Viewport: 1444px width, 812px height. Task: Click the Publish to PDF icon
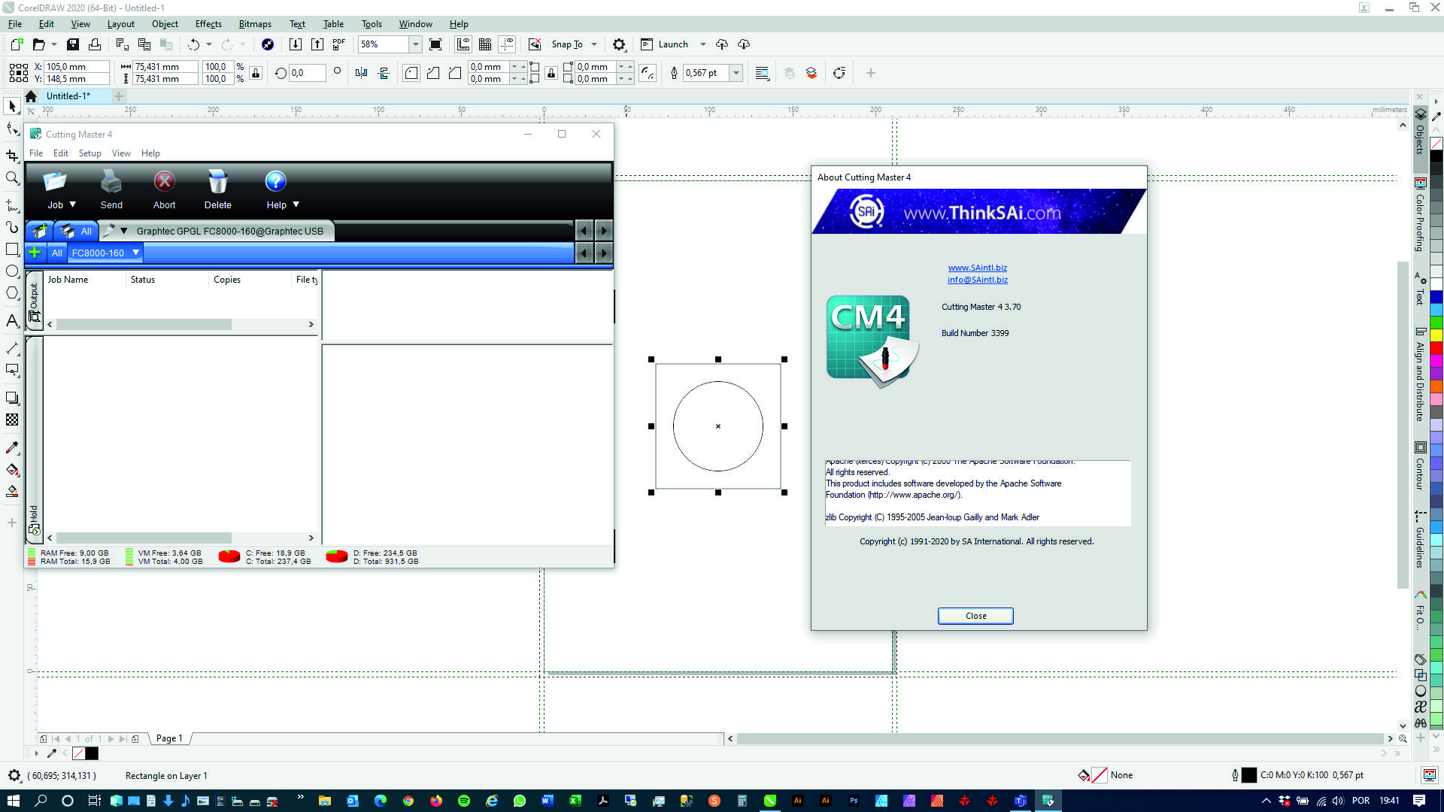pyautogui.click(x=339, y=44)
